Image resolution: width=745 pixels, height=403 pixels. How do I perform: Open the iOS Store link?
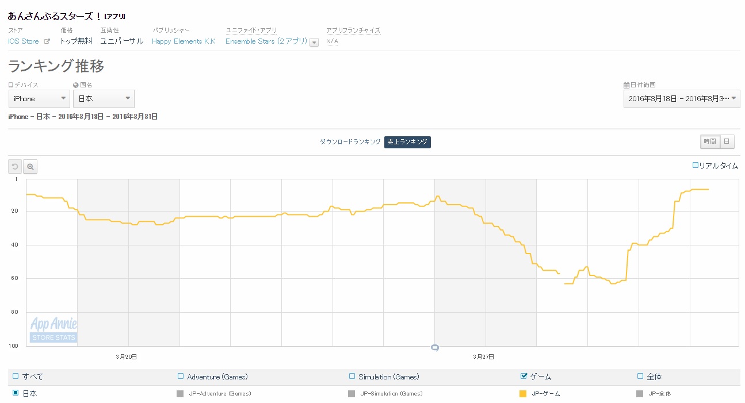[24, 41]
